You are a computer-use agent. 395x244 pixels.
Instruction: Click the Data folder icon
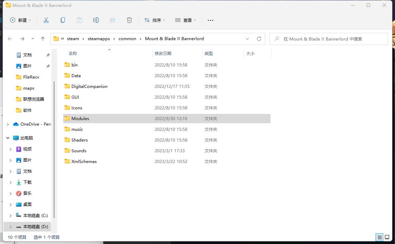coord(67,75)
